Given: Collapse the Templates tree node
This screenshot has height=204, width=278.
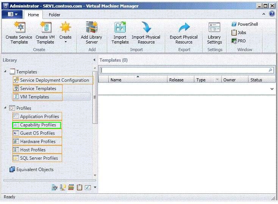Looking at the screenshot, I should pos(5,71).
